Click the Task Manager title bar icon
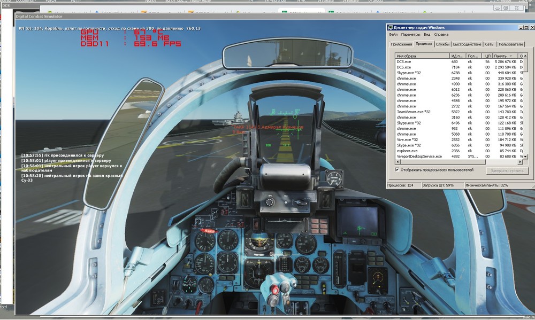Screen dimensions: 535x320 (391, 28)
